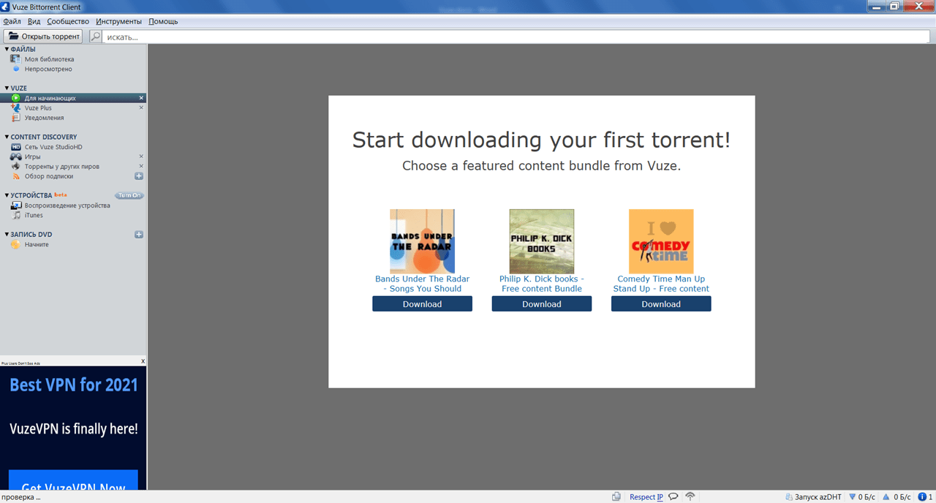Click Открыть торрент button
Screen dimensions: 936x503
coord(43,37)
